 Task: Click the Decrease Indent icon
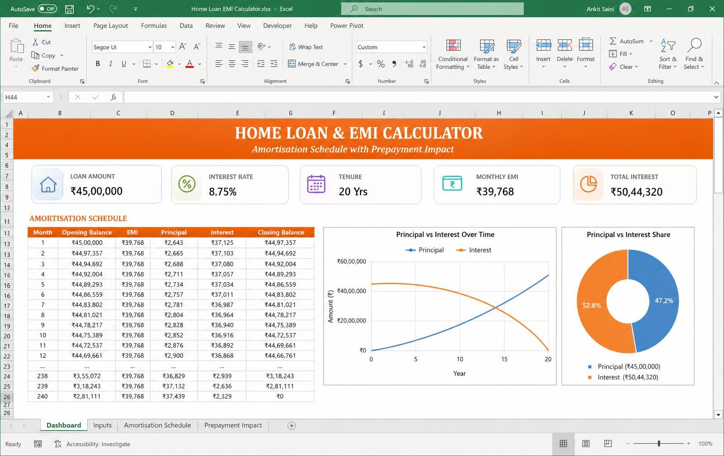(261, 64)
